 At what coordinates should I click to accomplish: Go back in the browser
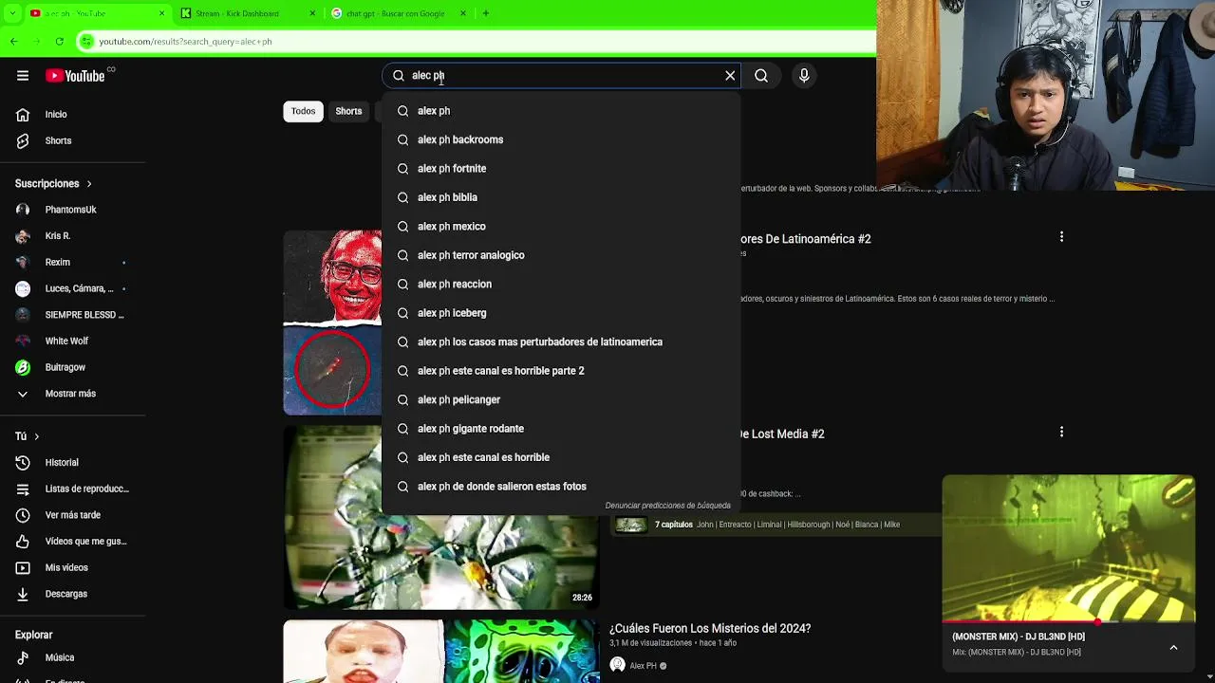point(14,42)
